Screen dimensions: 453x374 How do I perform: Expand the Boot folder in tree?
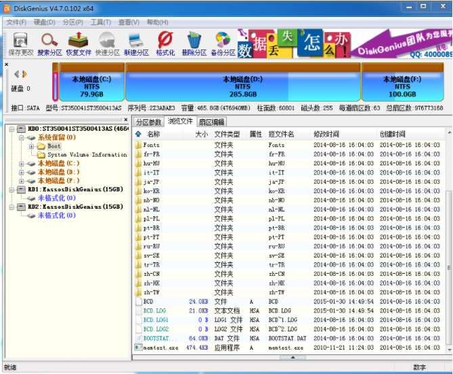coord(31,146)
